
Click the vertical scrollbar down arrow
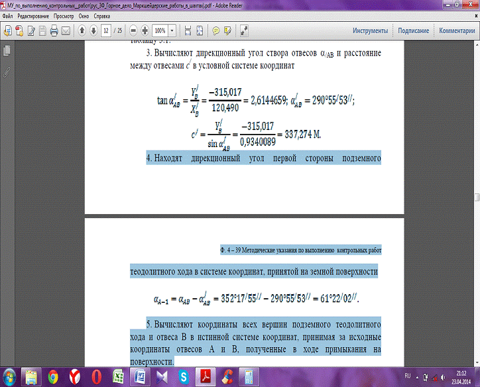point(477,362)
